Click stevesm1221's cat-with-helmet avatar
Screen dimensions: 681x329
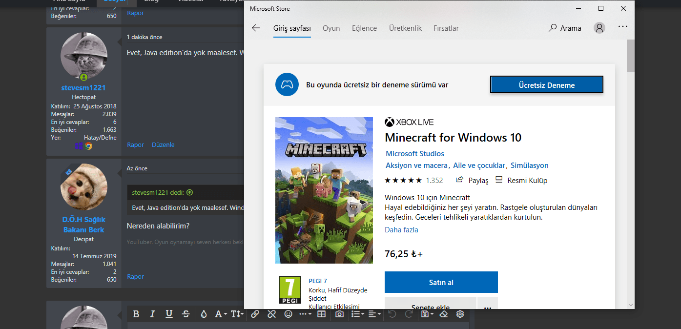[84, 56]
